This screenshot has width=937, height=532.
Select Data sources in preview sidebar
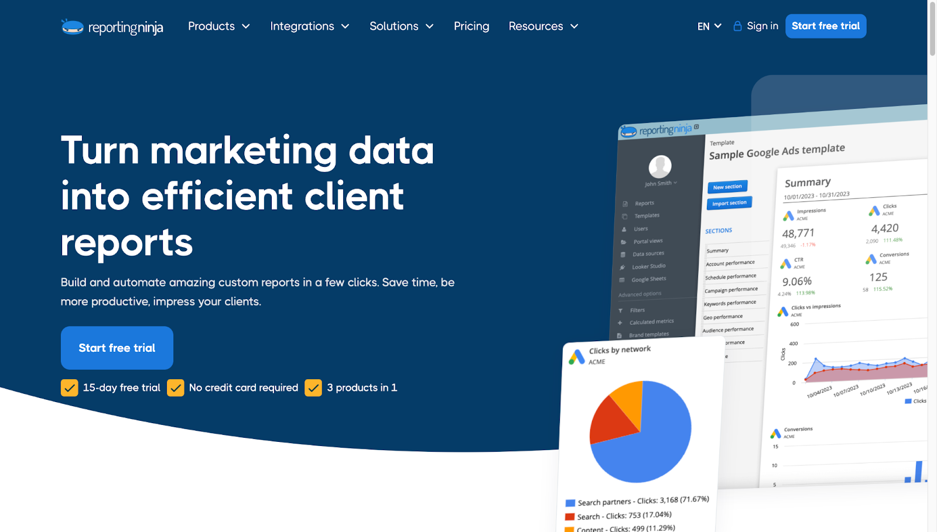648,254
